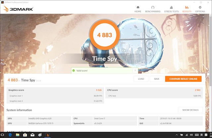Viewport: 212px width, 138px height.
Task: Click the 4 883 score circle
Action: coord(104,35)
